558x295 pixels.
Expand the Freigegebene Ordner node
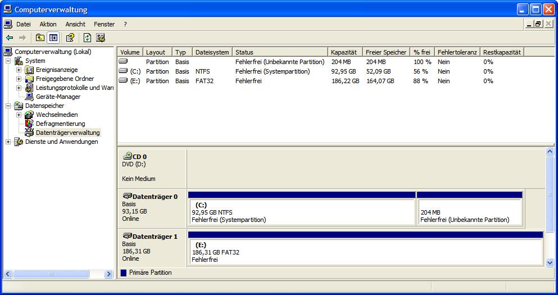(x=19, y=79)
